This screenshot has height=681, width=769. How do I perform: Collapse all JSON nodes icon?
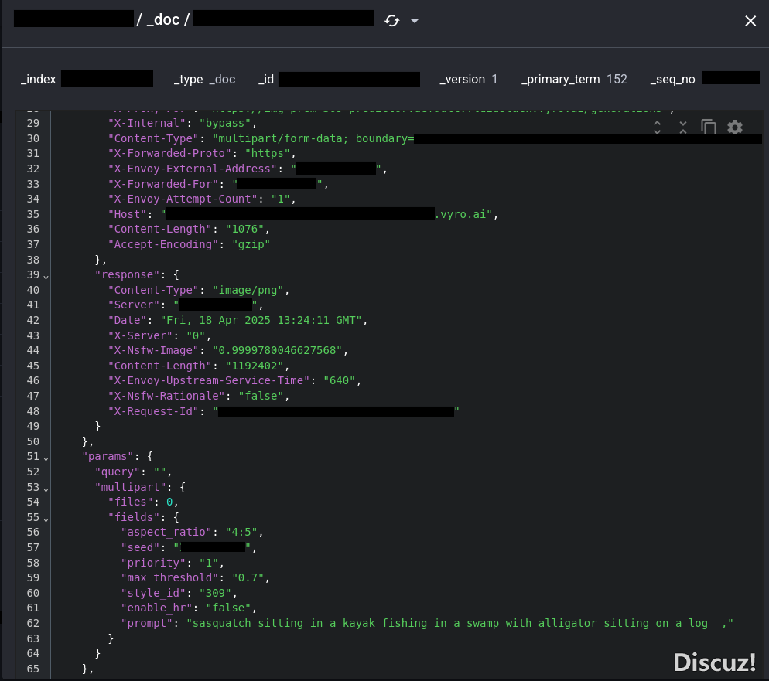tap(683, 128)
